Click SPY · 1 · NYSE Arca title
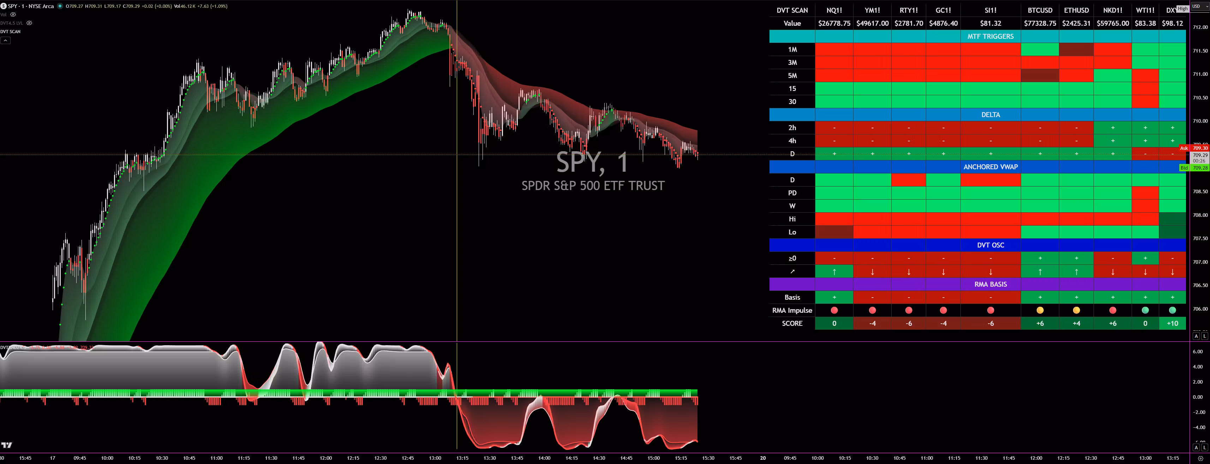Screen dimensions: 1210x464 [31, 6]
